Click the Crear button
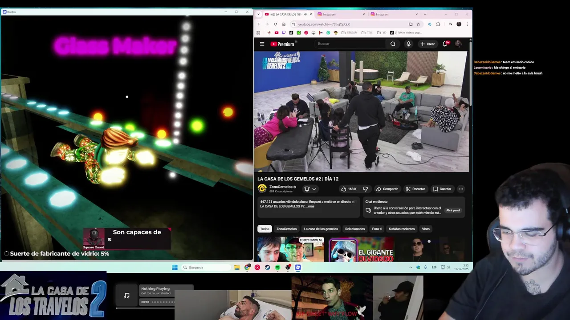Image resolution: width=570 pixels, height=320 pixels. click(427, 44)
